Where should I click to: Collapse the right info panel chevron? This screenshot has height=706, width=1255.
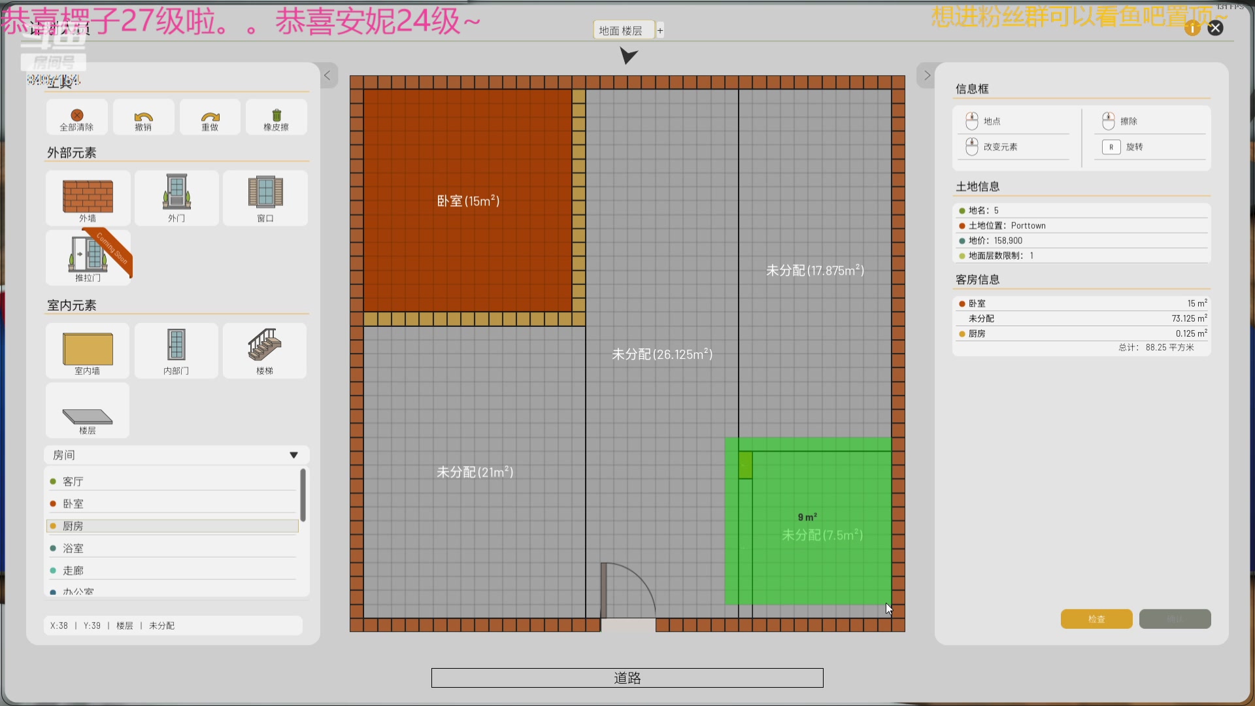point(926,76)
